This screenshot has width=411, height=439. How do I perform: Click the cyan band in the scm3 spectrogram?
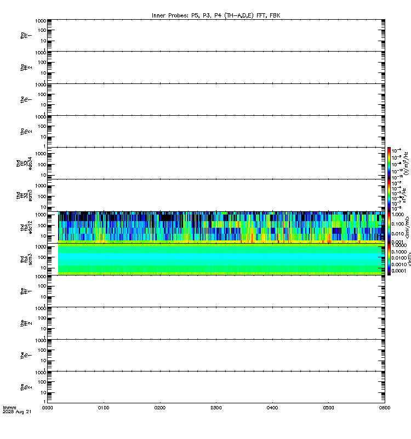pos(221,256)
